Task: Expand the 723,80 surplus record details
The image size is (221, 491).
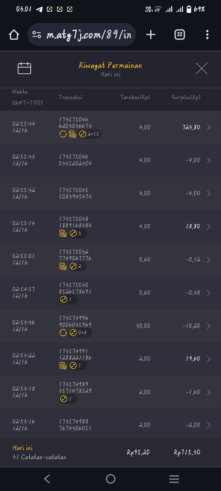Action: tap(209, 127)
